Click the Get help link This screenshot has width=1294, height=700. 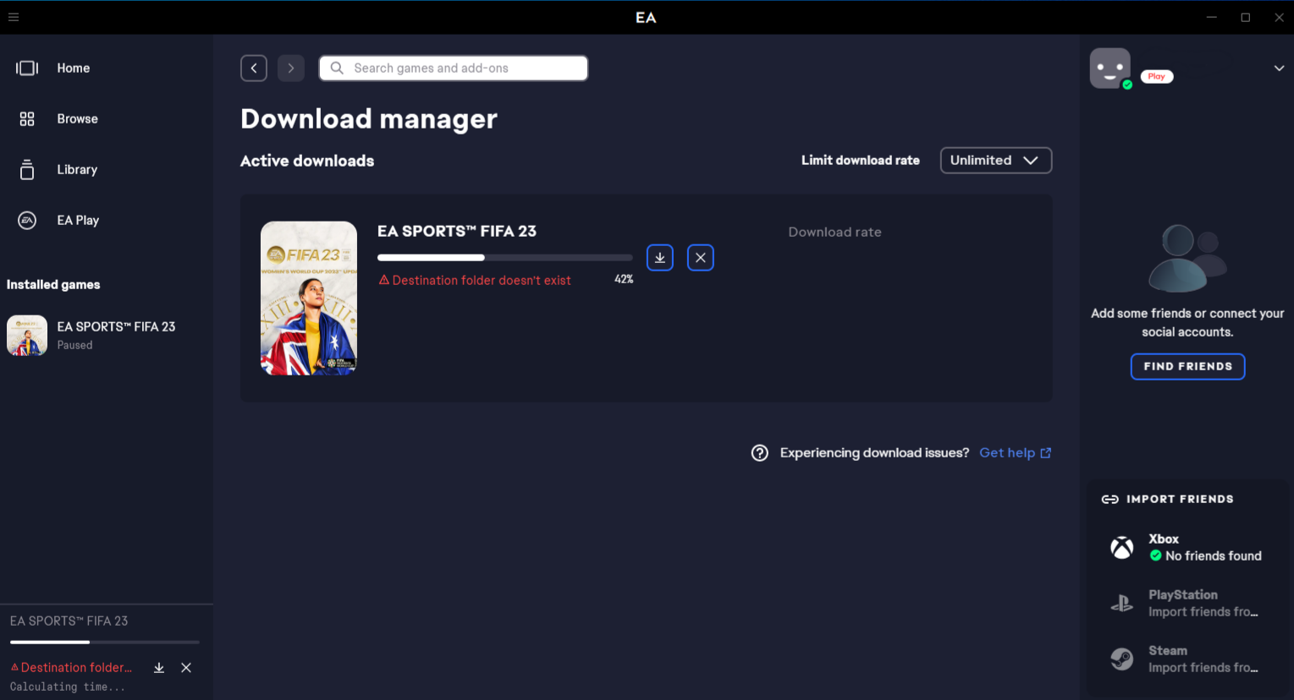coord(1016,452)
